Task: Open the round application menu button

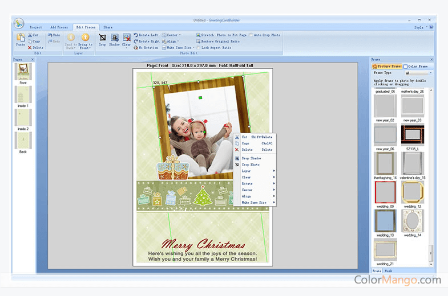Action: (19, 24)
